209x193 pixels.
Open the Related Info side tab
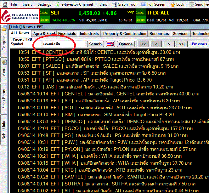tap(4, 130)
